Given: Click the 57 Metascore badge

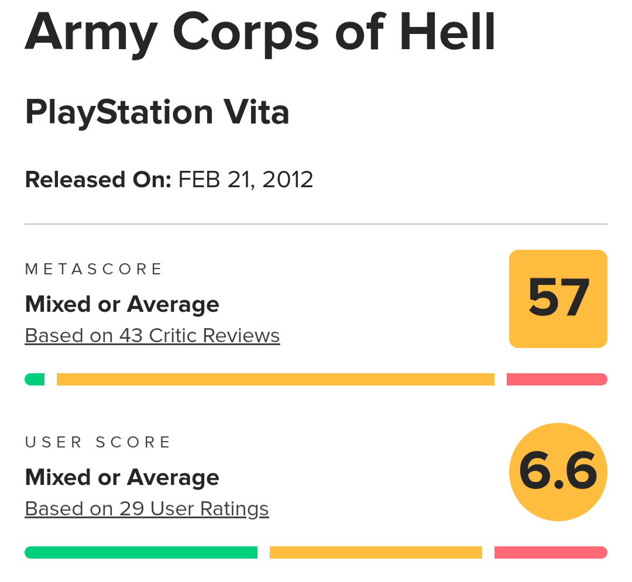Looking at the screenshot, I should [558, 299].
